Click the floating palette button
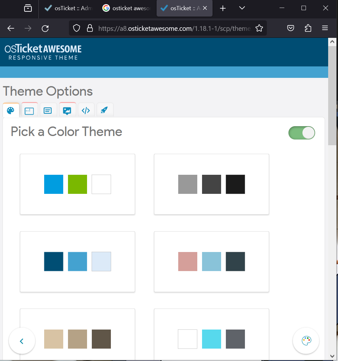Image resolution: width=338 pixels, height=361 pixels. pyautogui.click(x=306, y=341)
